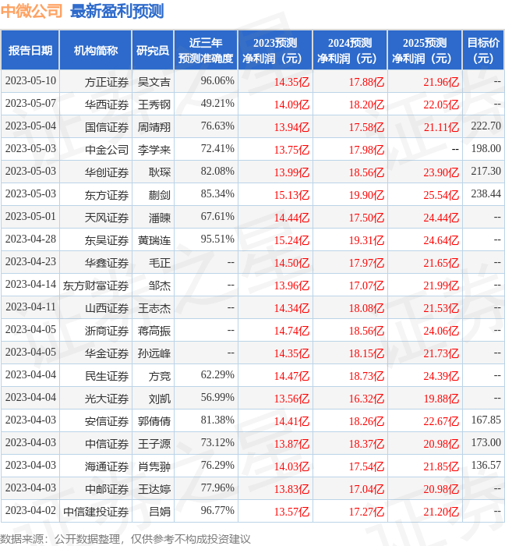Select the 2024预测净利润 column header
Viewport: 505px width, 546px height.
[x=350, y=50]
